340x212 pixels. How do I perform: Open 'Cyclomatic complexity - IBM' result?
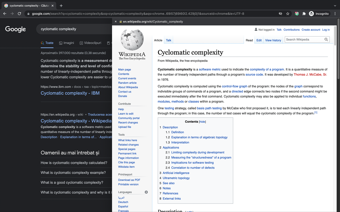pyautogui.click(x=70, y=93)
